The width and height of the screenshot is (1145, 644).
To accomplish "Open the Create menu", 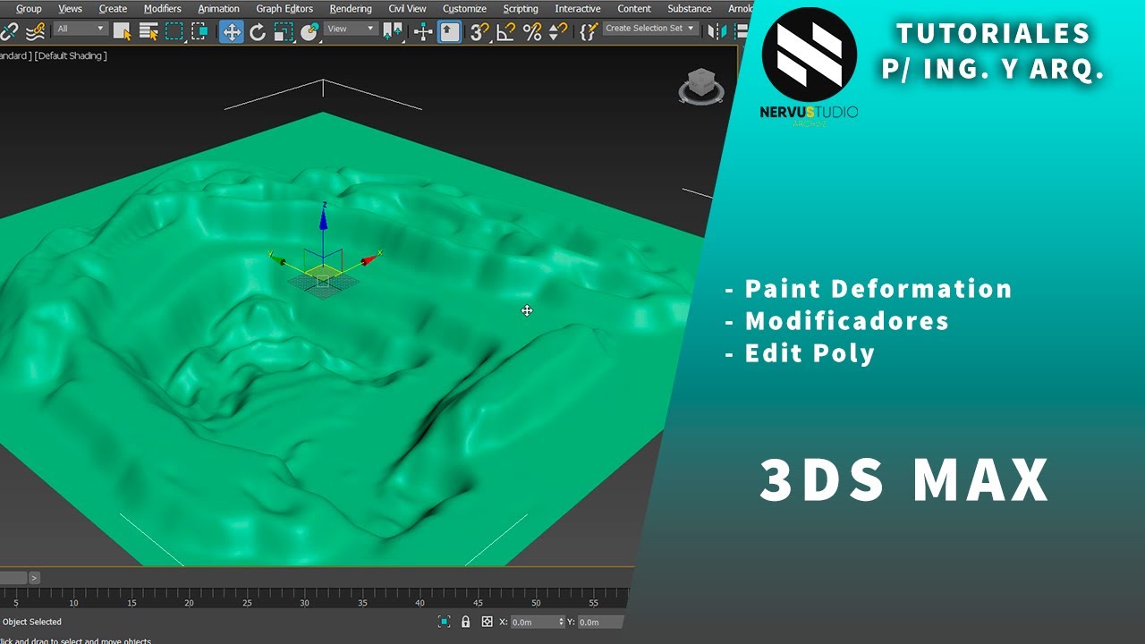I will point(113,9).
